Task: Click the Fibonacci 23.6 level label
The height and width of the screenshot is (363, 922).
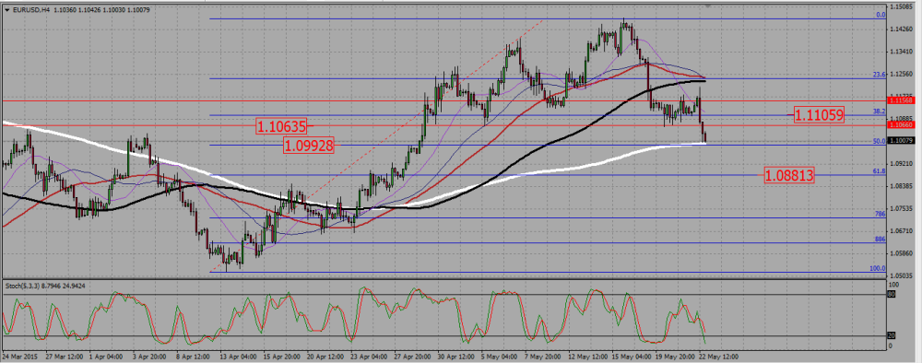Action: (x=880, y=75)
